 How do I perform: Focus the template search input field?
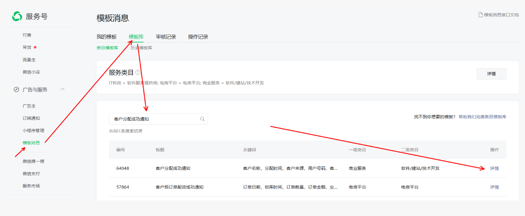click(158, 119)
